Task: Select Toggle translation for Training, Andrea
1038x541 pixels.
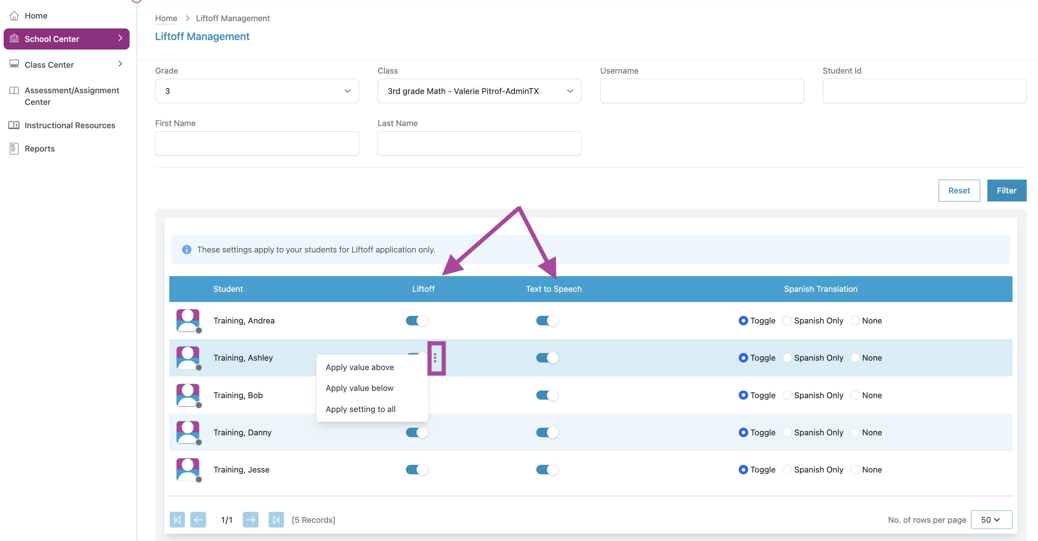Action: (x=743, y=321)
